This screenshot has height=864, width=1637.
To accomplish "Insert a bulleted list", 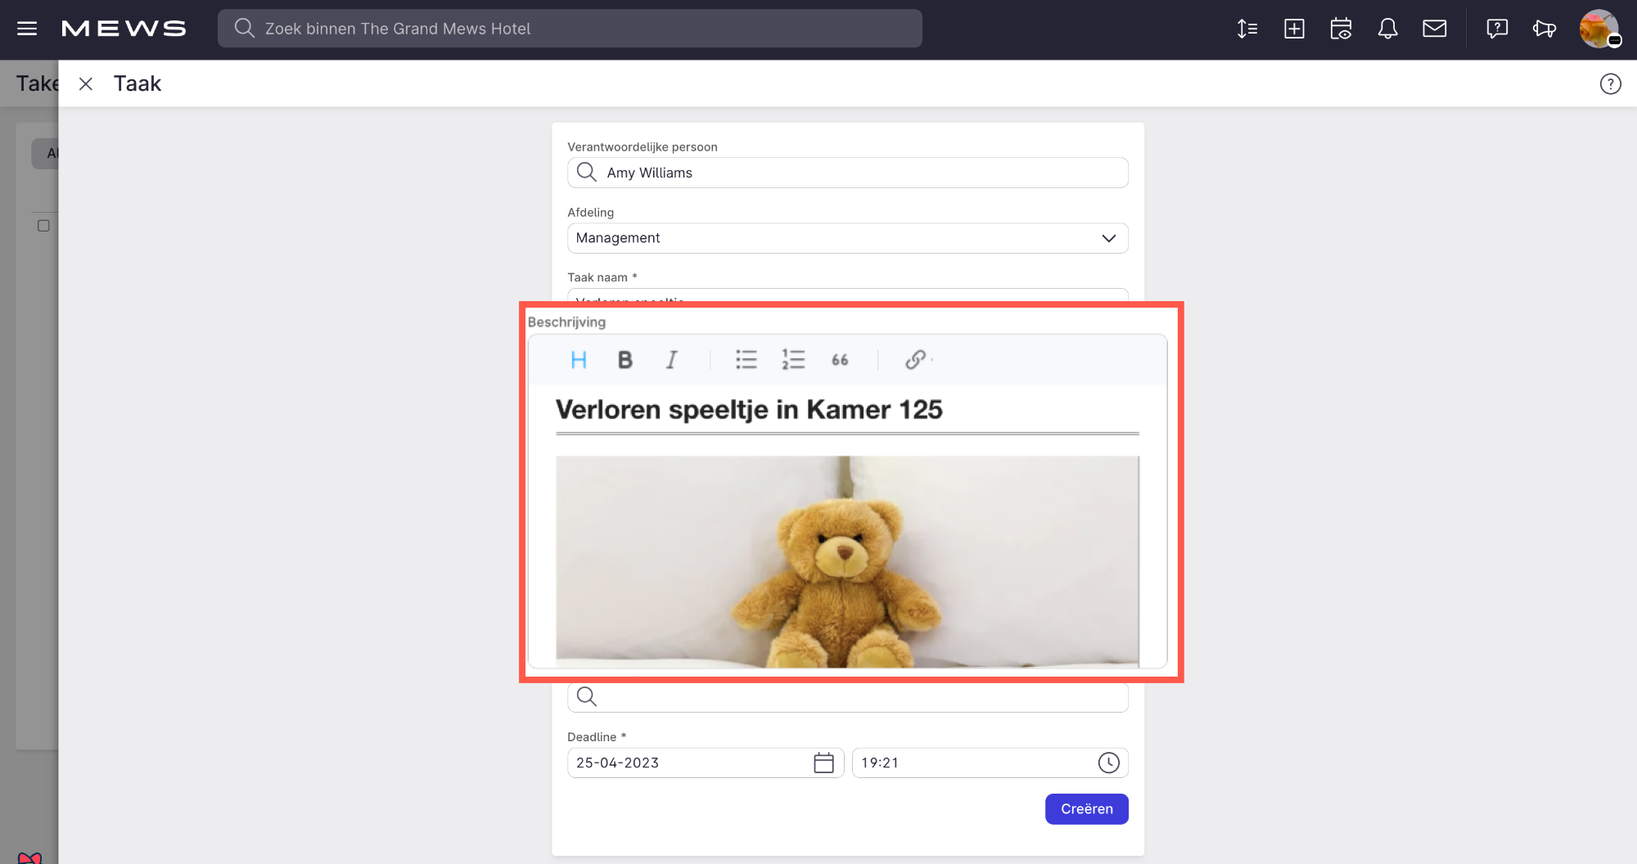I will click(746, 360).
